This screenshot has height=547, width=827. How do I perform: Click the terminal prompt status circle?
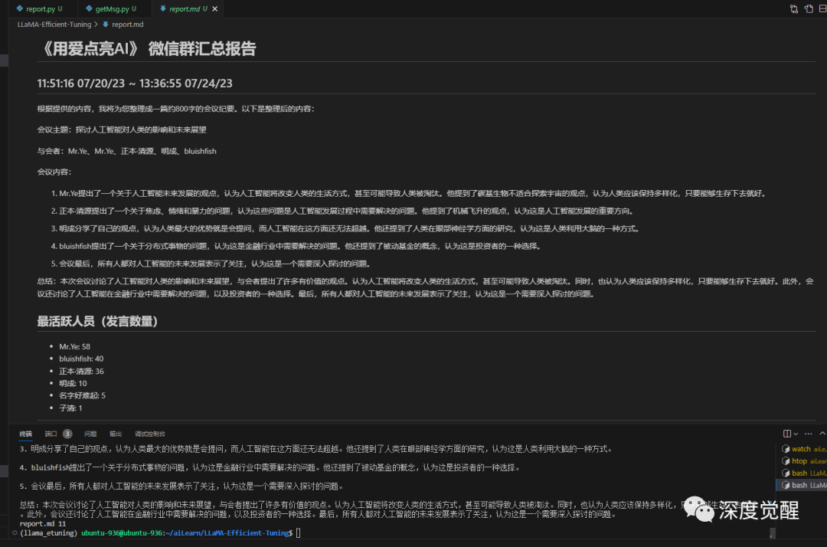tap(15, 532)
